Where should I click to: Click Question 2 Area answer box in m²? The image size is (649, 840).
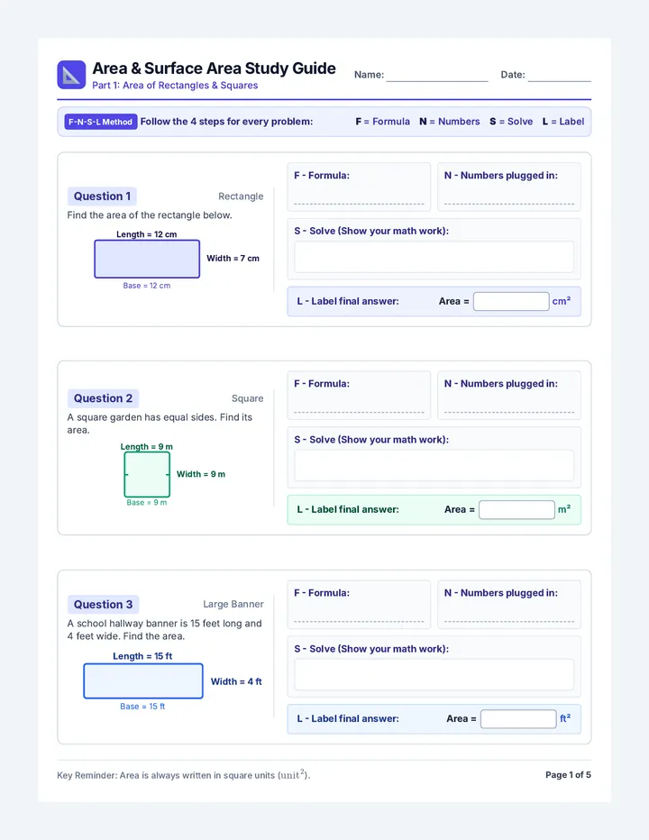point(516,509)
